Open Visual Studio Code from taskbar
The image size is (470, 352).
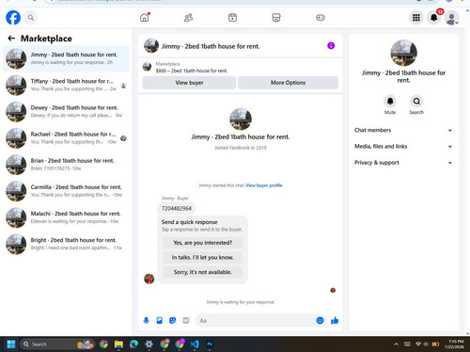pos(195,344)
